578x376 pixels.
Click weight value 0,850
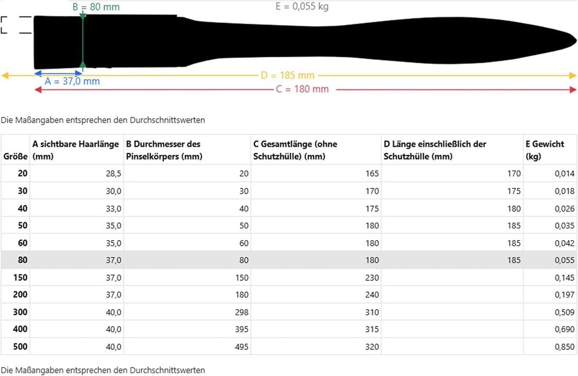tap(565, 347)
